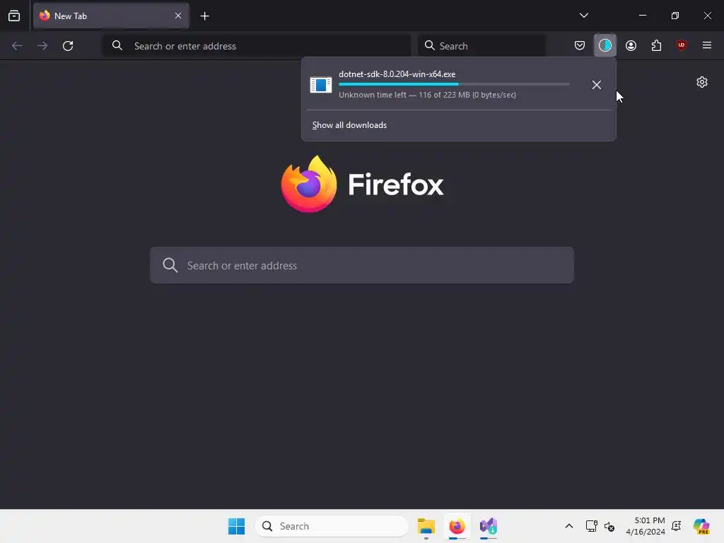
Task: Go forward one page
Action: [x=42, y=46]
